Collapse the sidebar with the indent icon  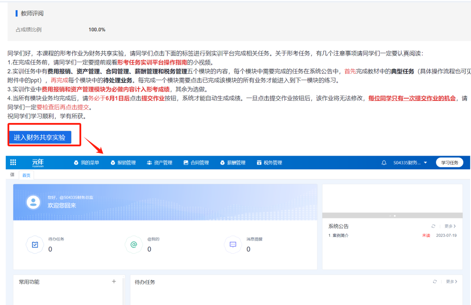12,175
